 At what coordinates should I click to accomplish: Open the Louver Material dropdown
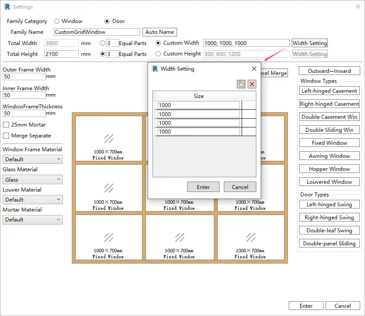click(x=32, y=200)
